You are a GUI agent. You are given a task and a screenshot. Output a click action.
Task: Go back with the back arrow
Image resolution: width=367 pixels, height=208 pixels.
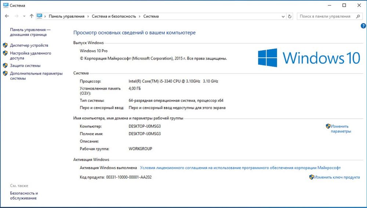pyautogui.click(x=7, y=16)
